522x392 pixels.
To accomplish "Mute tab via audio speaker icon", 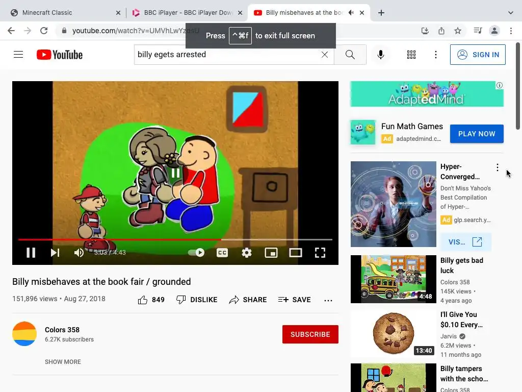I will pos(351,13).
